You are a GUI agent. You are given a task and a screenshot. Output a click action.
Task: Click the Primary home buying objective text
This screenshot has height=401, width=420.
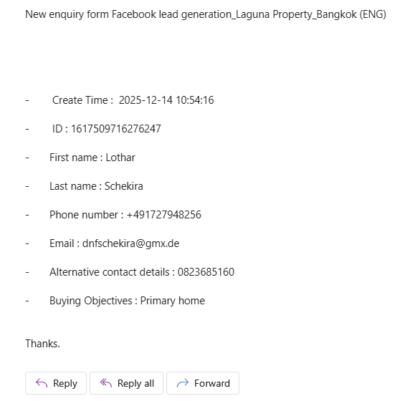pos(173,301)
